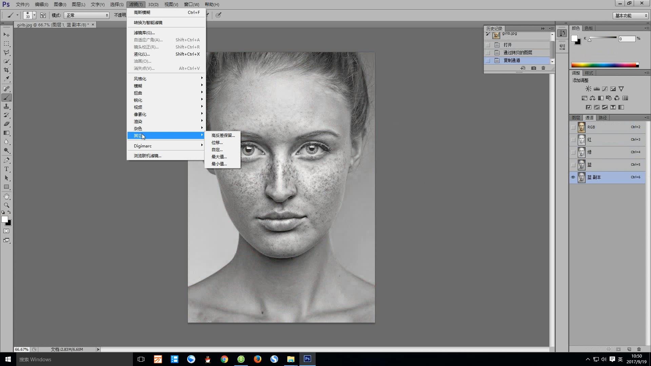This screenshot has height=366, width=651.
Task: Click the Curves adjustment icon
Action: pos(605,89)
